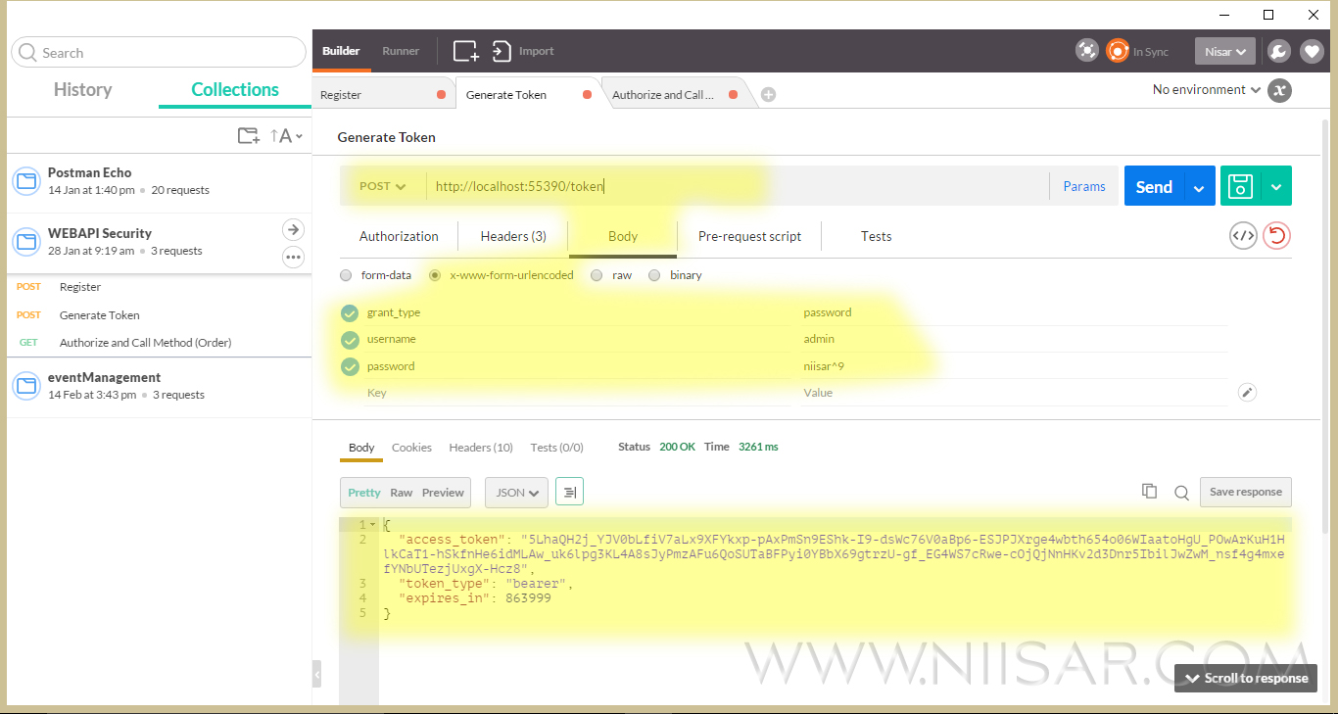Click the Postman Echo folder icon
Viewport: 1338px width, 714px height.
(x=25, y=180)
